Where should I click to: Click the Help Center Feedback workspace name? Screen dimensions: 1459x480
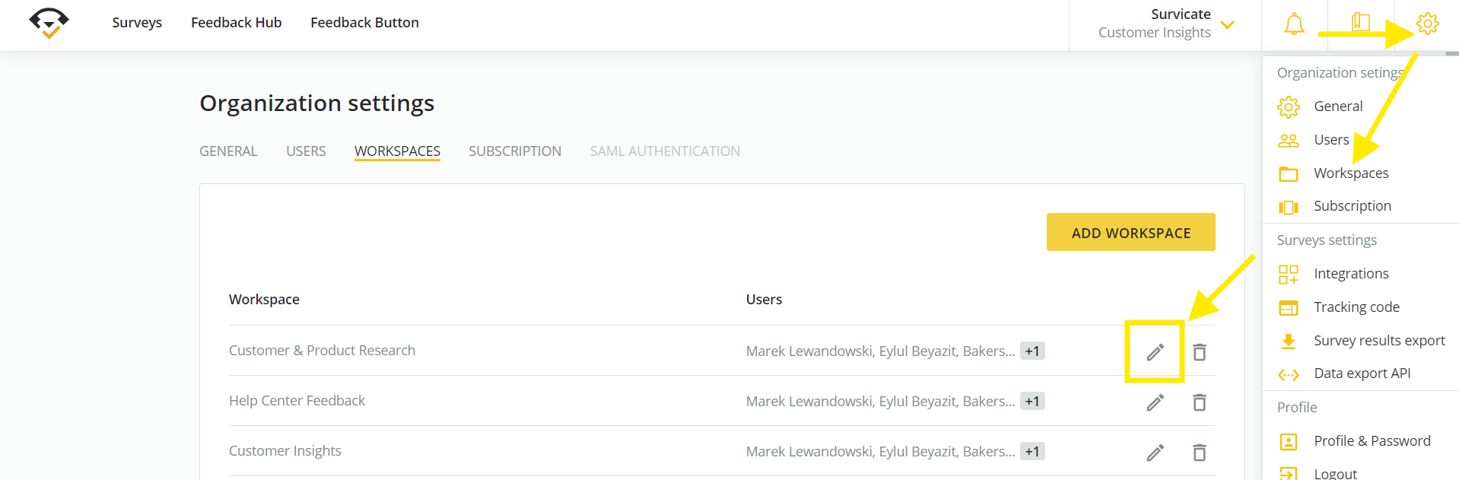(x=297, y=401)
